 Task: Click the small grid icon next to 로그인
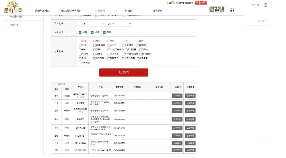[x=265, y=5]
